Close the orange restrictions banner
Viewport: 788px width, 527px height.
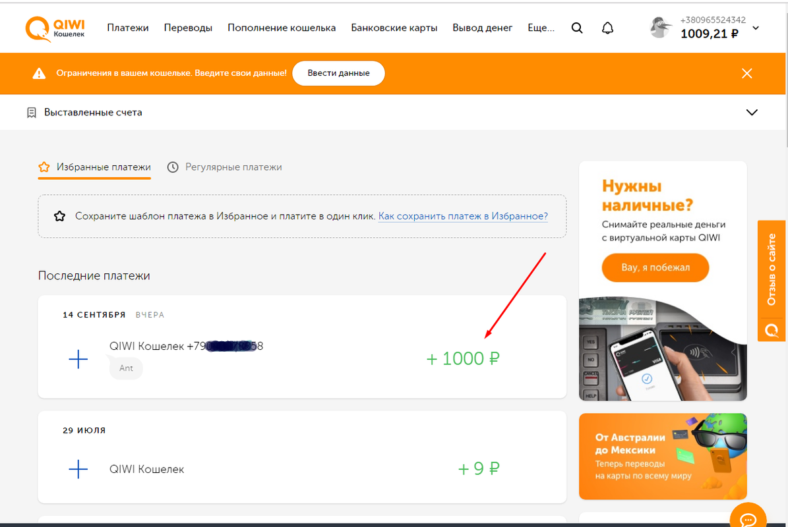coord(747,73)
